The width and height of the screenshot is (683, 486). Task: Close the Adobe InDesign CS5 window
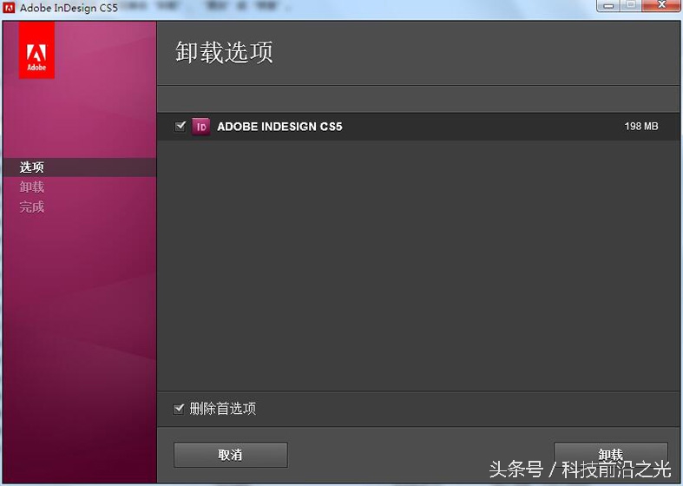tap(661, 6)
